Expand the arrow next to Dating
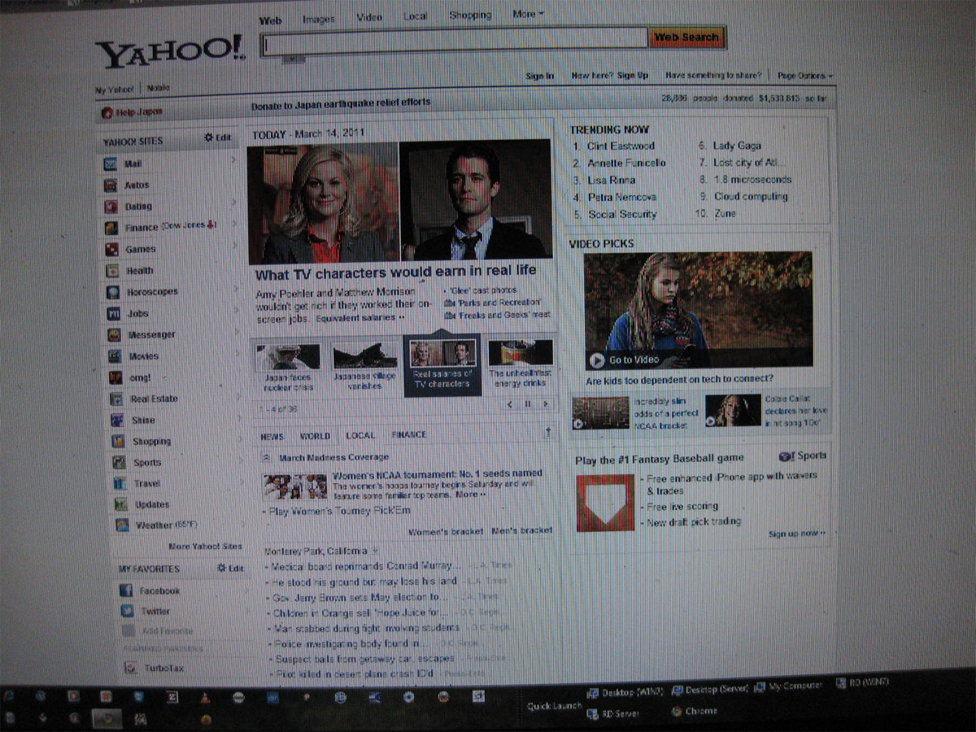The image size is (976, 732). pyautogui.click(x=235, y=203)
